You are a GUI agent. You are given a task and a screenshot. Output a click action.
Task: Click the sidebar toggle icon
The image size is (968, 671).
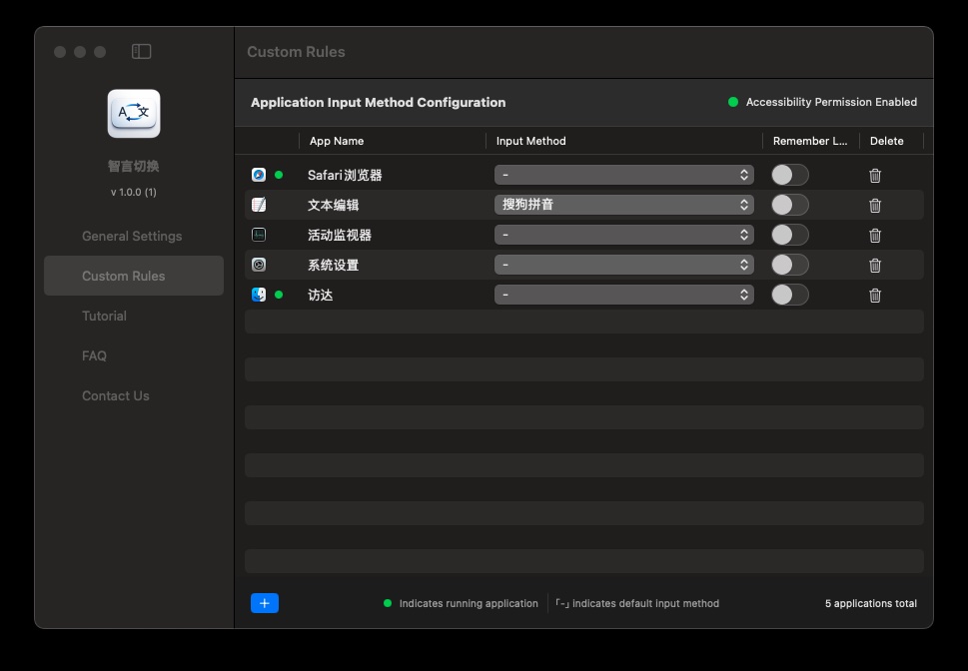pos(142,51)
